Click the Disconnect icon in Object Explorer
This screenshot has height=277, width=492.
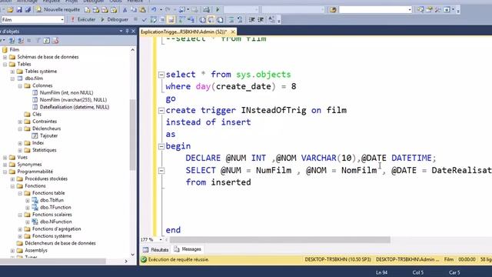(21, 41)
